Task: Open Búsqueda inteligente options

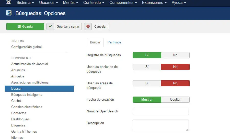Action: 27,95
